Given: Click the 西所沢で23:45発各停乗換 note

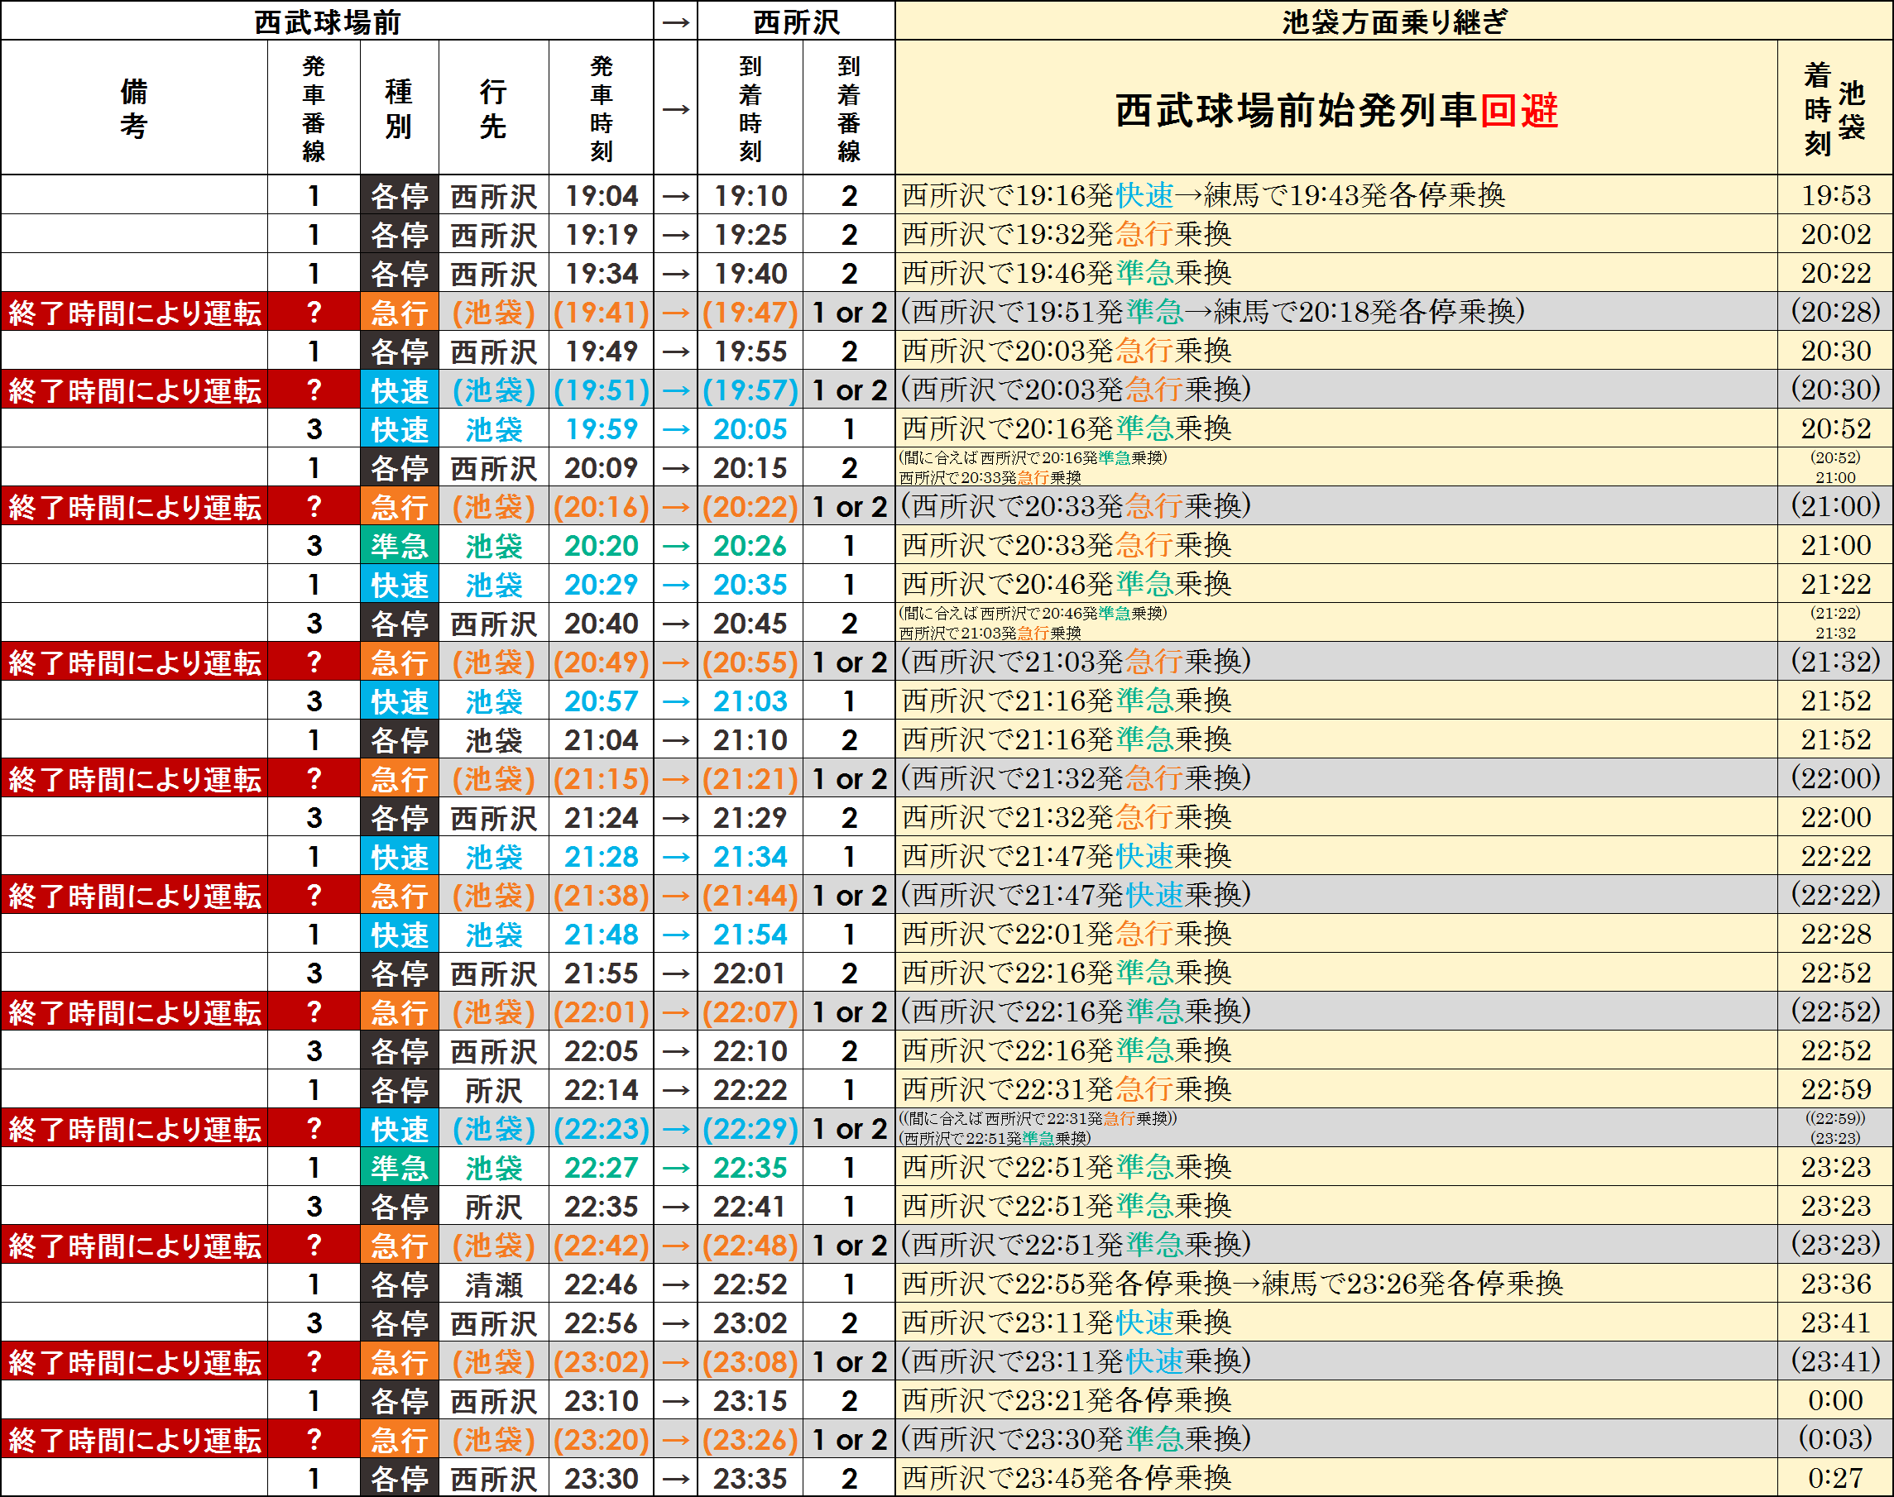Looking at the screenshot, I should (x=1067, y=1477).
